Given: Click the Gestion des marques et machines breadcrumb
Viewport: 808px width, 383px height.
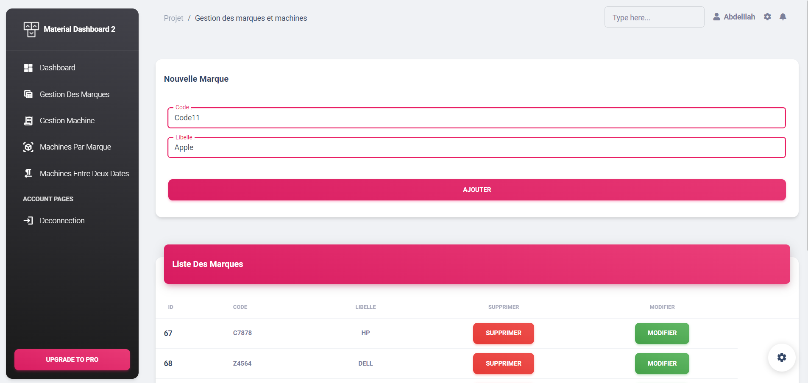Looking at the screenshot, I should click(251, 18).
